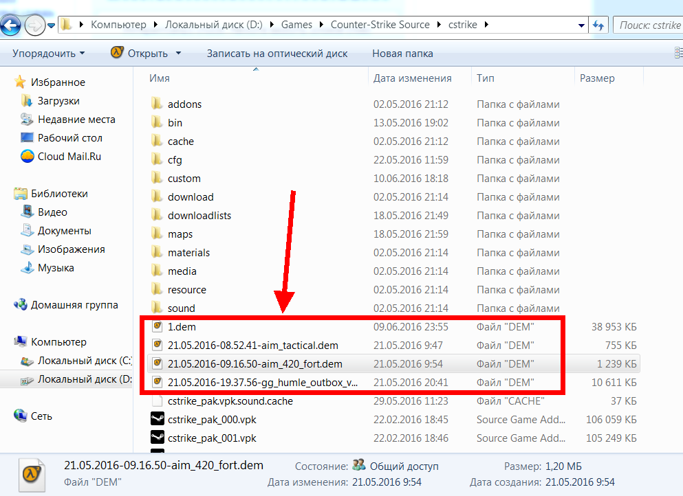Select the maps folder icon
The height and width of the screenshot is (496, 683).
[157, 234]
